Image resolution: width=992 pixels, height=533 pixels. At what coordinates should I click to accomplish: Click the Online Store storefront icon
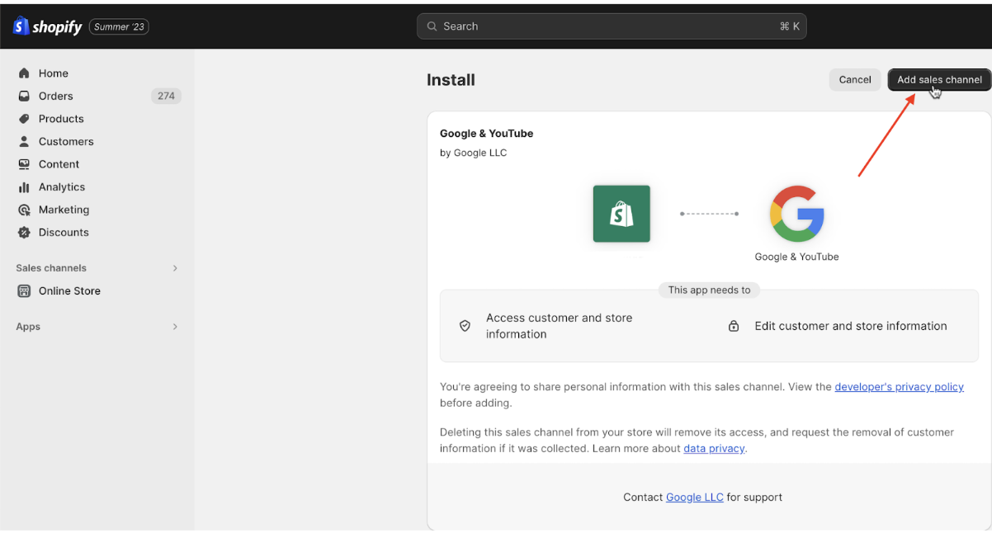pyautogui.click(x=24, y=291)
